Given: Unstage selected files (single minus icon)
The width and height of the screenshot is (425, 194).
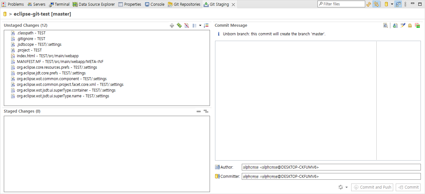Looking at the screenshot, I should (x=199, y=111).
